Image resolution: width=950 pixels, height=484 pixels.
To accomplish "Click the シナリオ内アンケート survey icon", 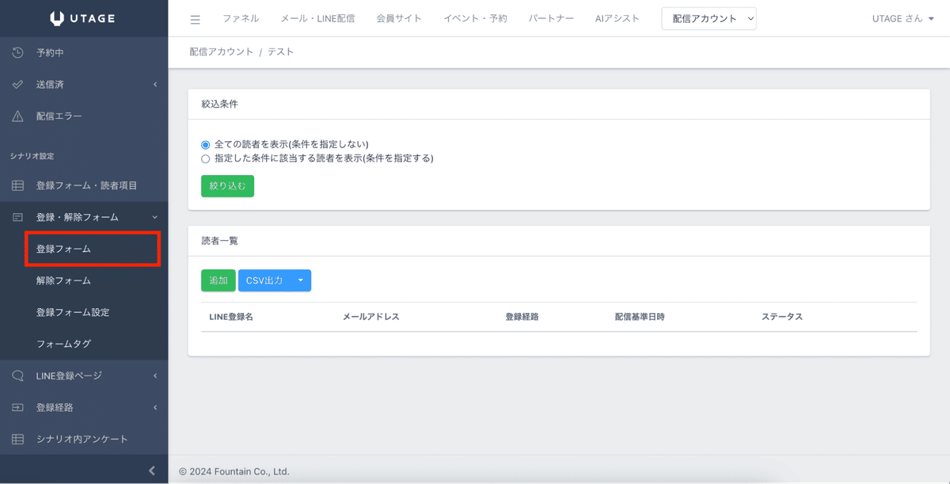I will point(17,438).
